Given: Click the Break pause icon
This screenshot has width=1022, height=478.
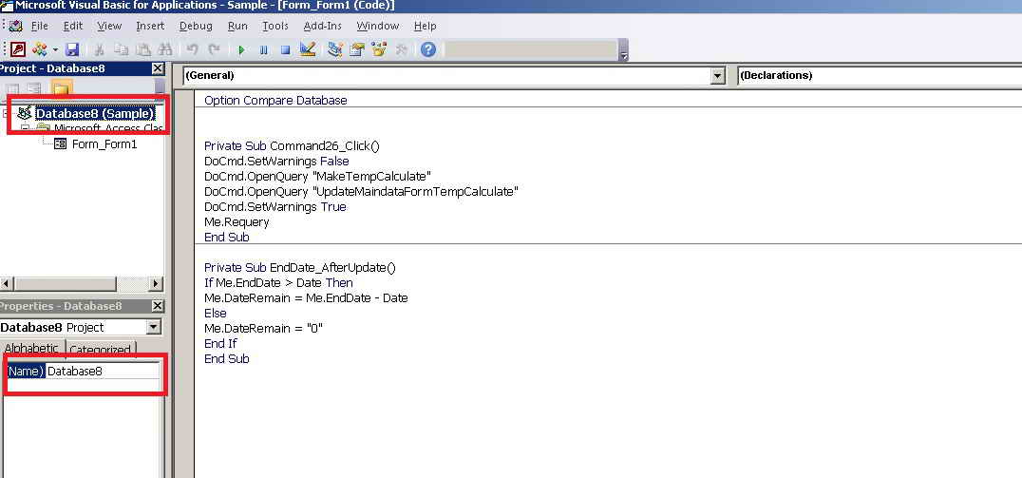Looking at the screenshot, I should [263, 49].
